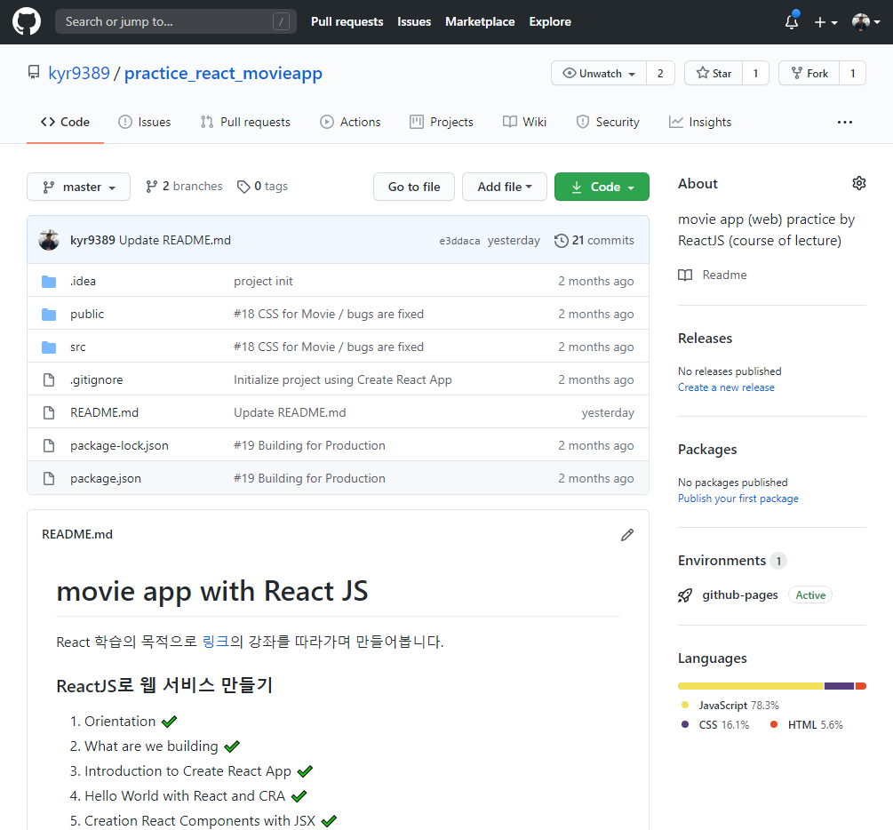View the 2 branches link
This screenshot has width=893, height=830.
pyautogui.click(x=184, y=187)
